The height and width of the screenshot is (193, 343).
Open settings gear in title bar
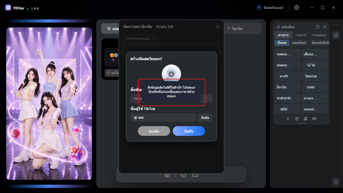coord(296,8)
